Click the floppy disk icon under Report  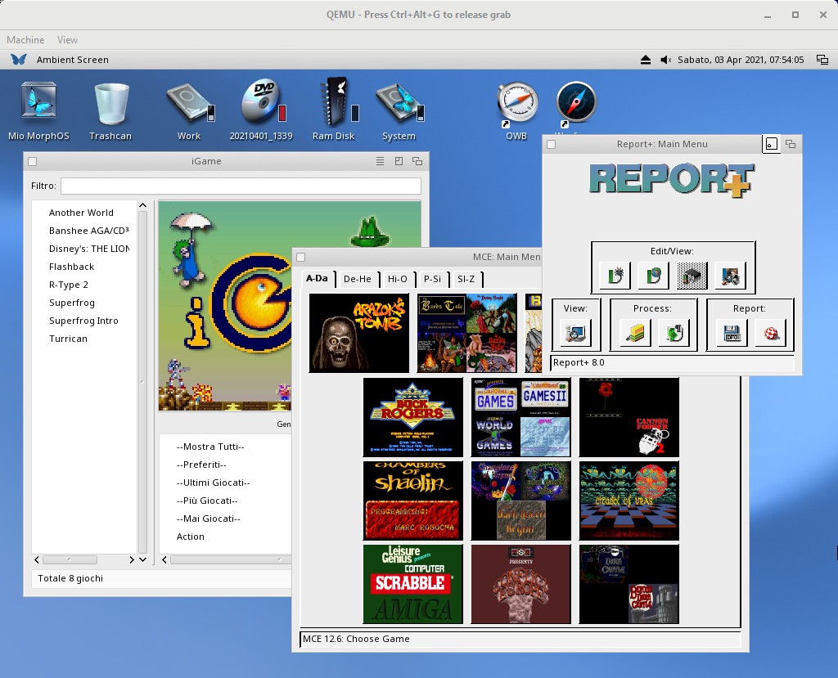(x=734, y=333)
